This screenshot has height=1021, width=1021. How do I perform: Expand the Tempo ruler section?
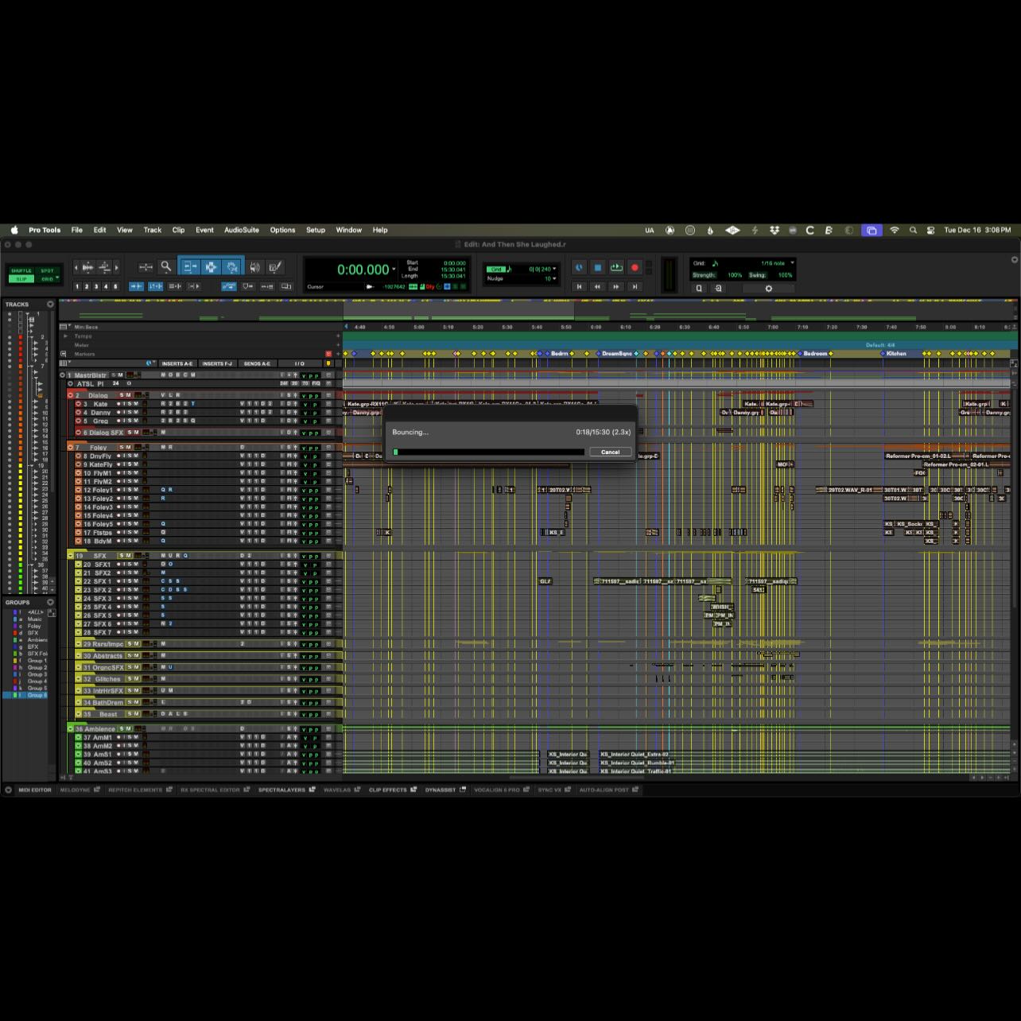click(x=67, y=335)
